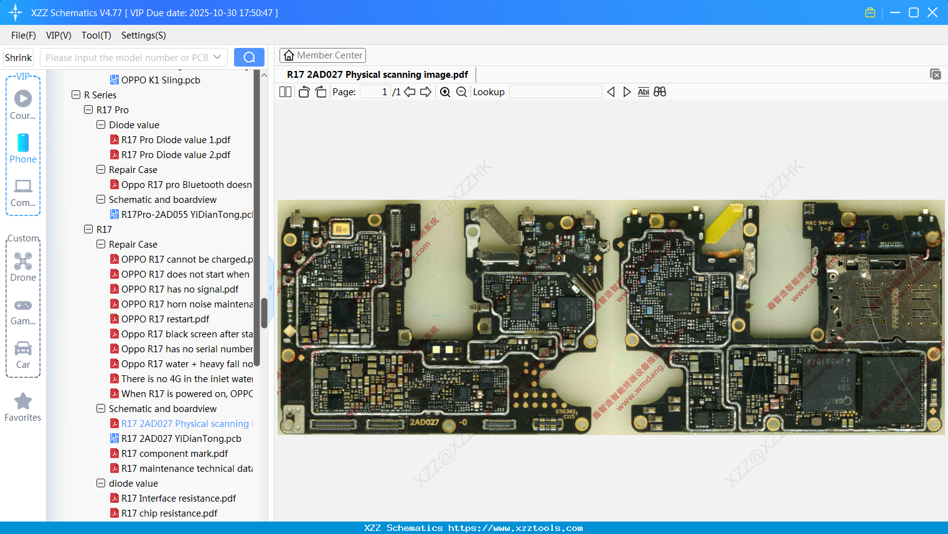948x534 pixels.
Task: Collapse the R17 Pro node
Action: tap(88, 110)
